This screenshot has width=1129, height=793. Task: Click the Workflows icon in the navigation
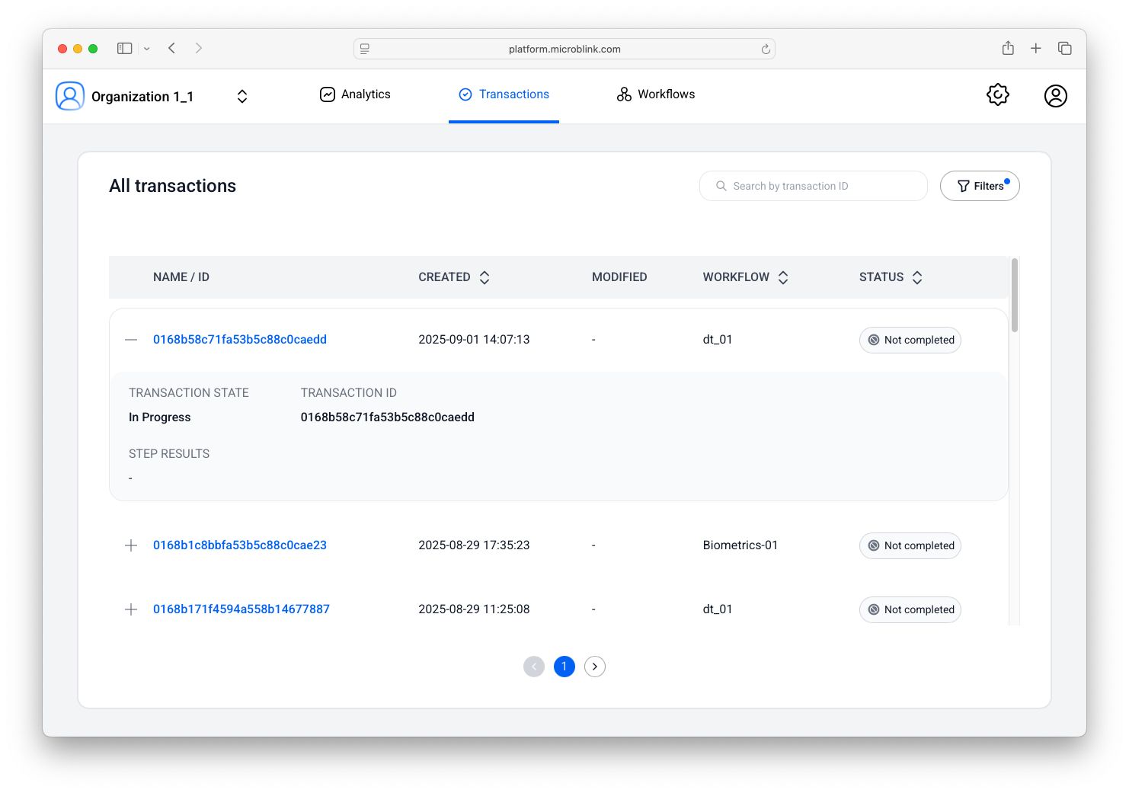coord(624,94)
